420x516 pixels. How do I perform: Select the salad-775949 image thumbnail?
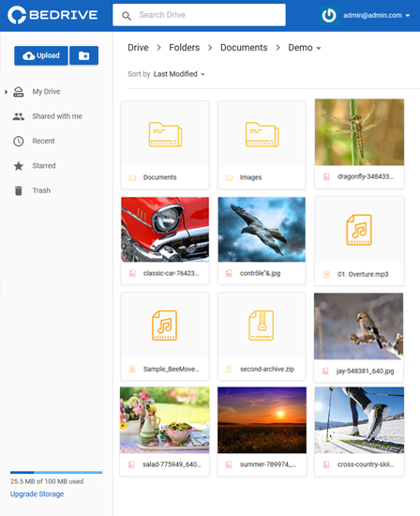pos(164,420)
